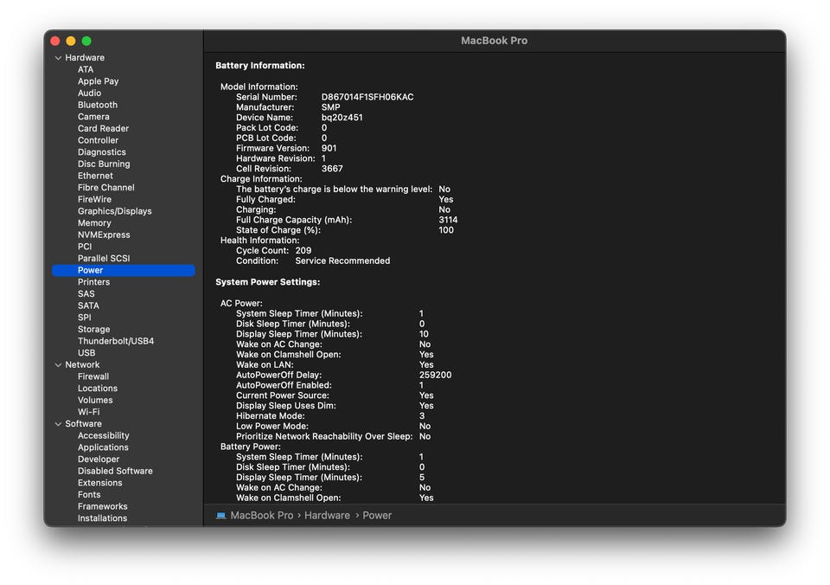The height and width of the screenshot is (585, 830).
Task: Click the Battery Information heading
Action: click(x=260, y=66)
